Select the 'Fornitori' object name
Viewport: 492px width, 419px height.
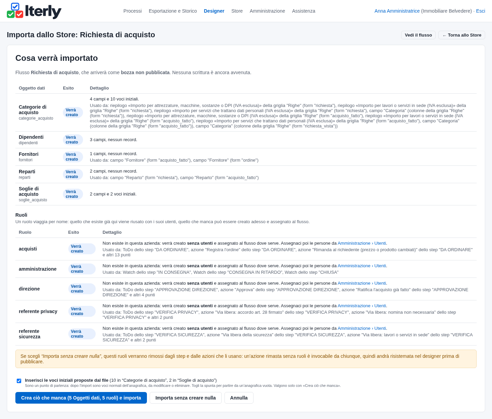pyautogui.click(x=29, y=154)
